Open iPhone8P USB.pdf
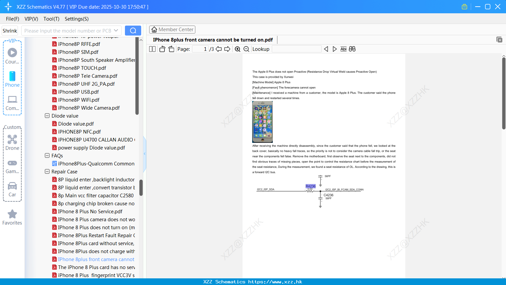The image size is (506, 285). point(78,92)
